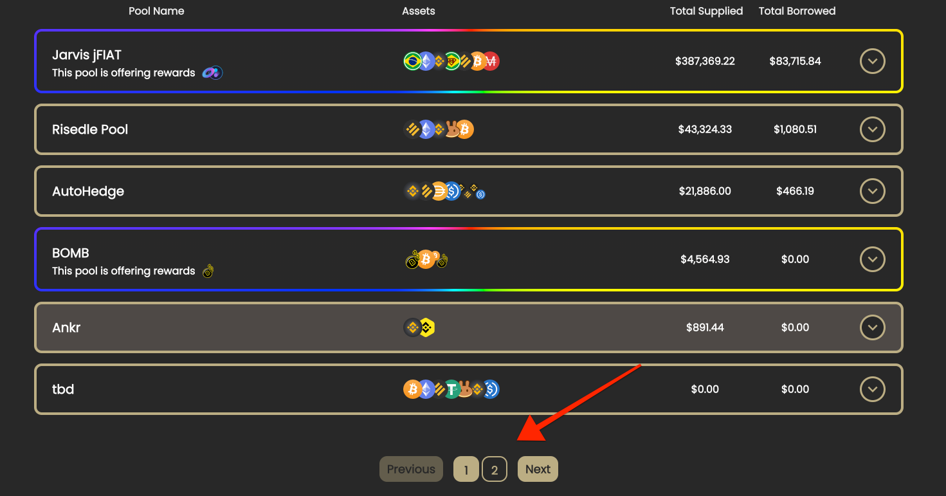Screen dimensions: 946x496
Task: Click the PancakeSwap bunny icon in Risedle Pool
Action: [452, 129]
